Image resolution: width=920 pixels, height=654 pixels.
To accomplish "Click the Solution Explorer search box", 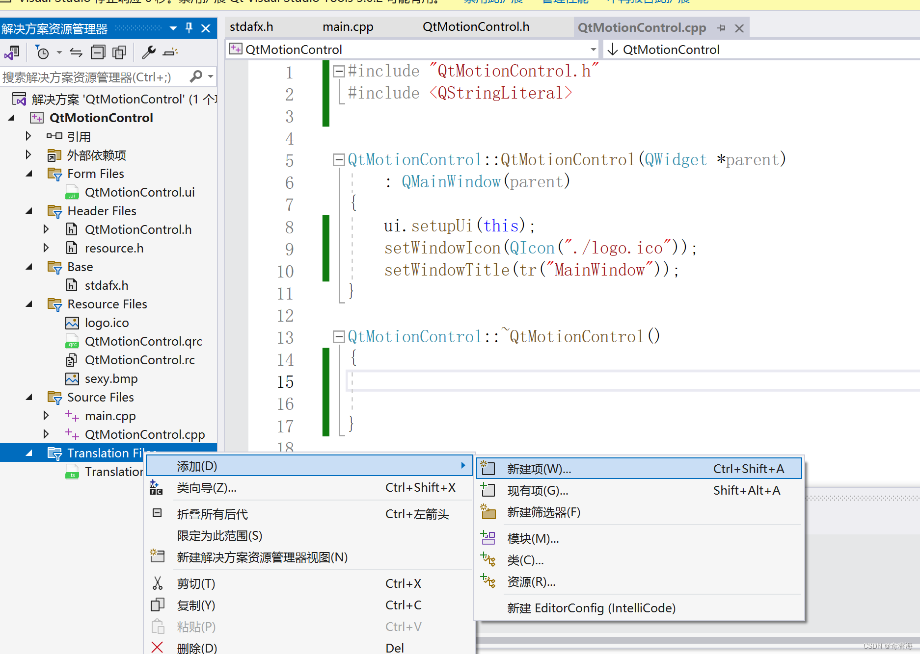I will 93,77.
